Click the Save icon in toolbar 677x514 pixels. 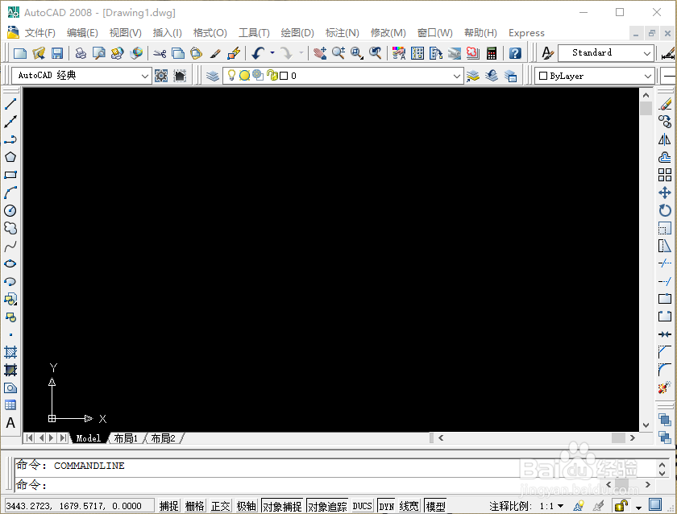(x=57, y=53)
